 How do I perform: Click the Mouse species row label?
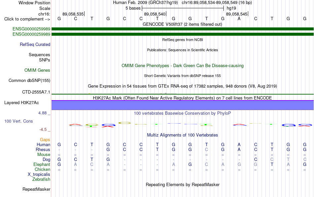pos(44,155)
